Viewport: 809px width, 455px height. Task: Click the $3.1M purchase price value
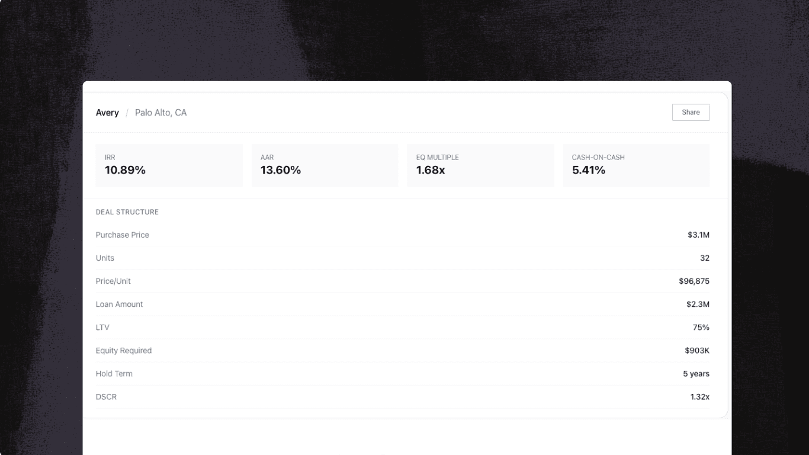(x=698, y=235)
